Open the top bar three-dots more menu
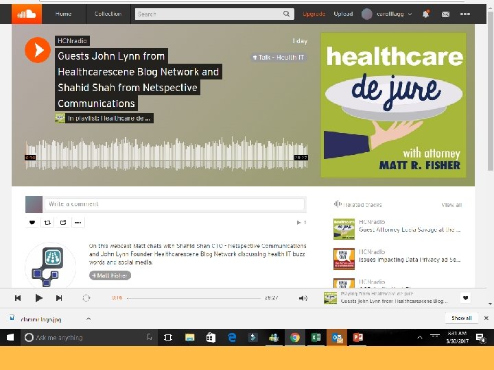Screen dimensions: 494x370 465,14
